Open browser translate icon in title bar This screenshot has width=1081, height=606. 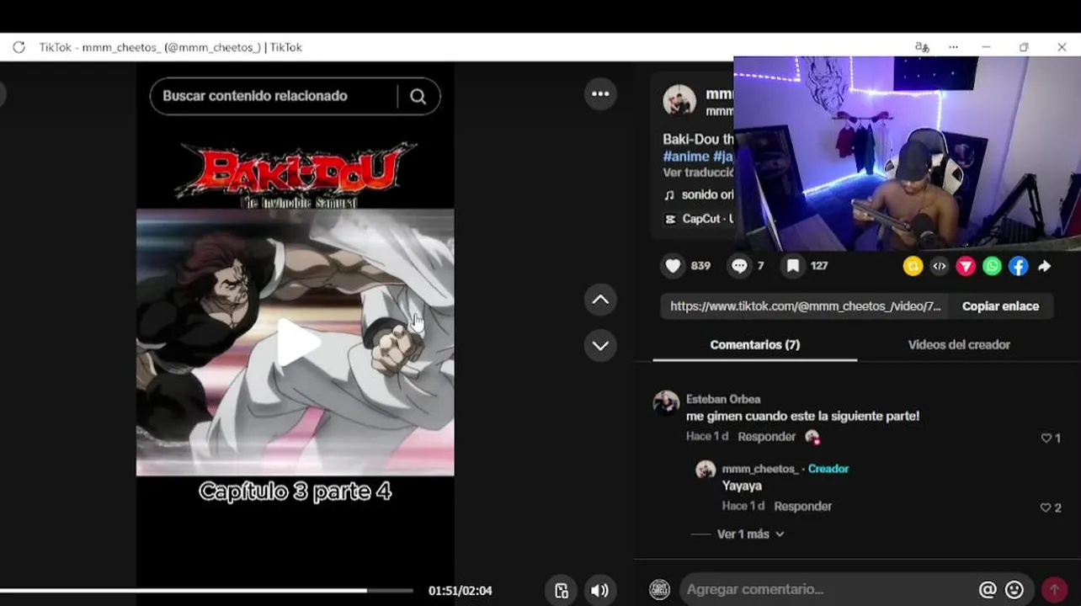(922, 47)
